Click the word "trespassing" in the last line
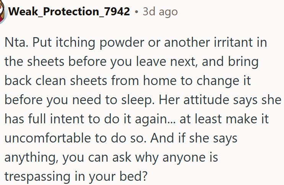The width and height of the screenshot is (284, 185). (37, 177)
